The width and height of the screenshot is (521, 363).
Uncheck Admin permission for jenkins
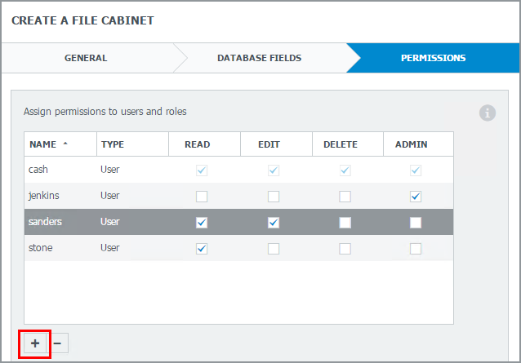point(416,197)
